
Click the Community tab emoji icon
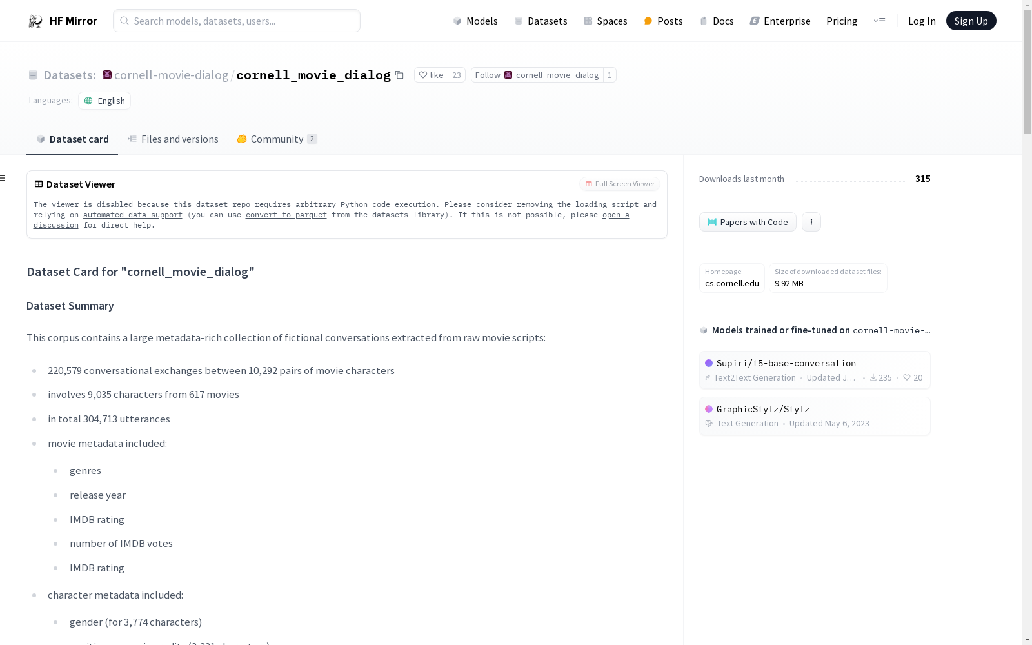click(x=242, y=139)
